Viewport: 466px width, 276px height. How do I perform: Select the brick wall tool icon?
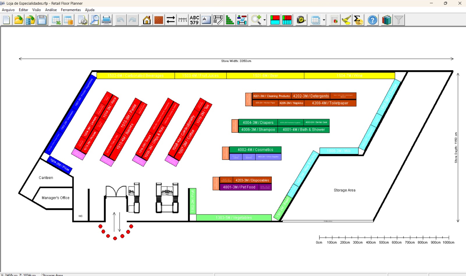coord(159,20)
